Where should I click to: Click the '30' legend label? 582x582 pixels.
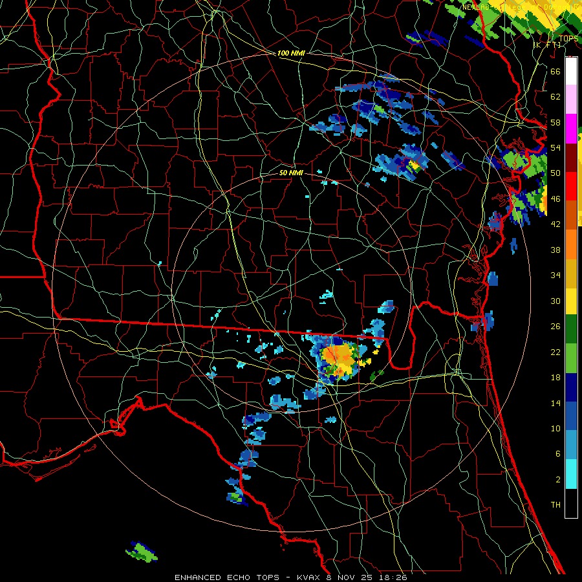click(x=555, y=301)
